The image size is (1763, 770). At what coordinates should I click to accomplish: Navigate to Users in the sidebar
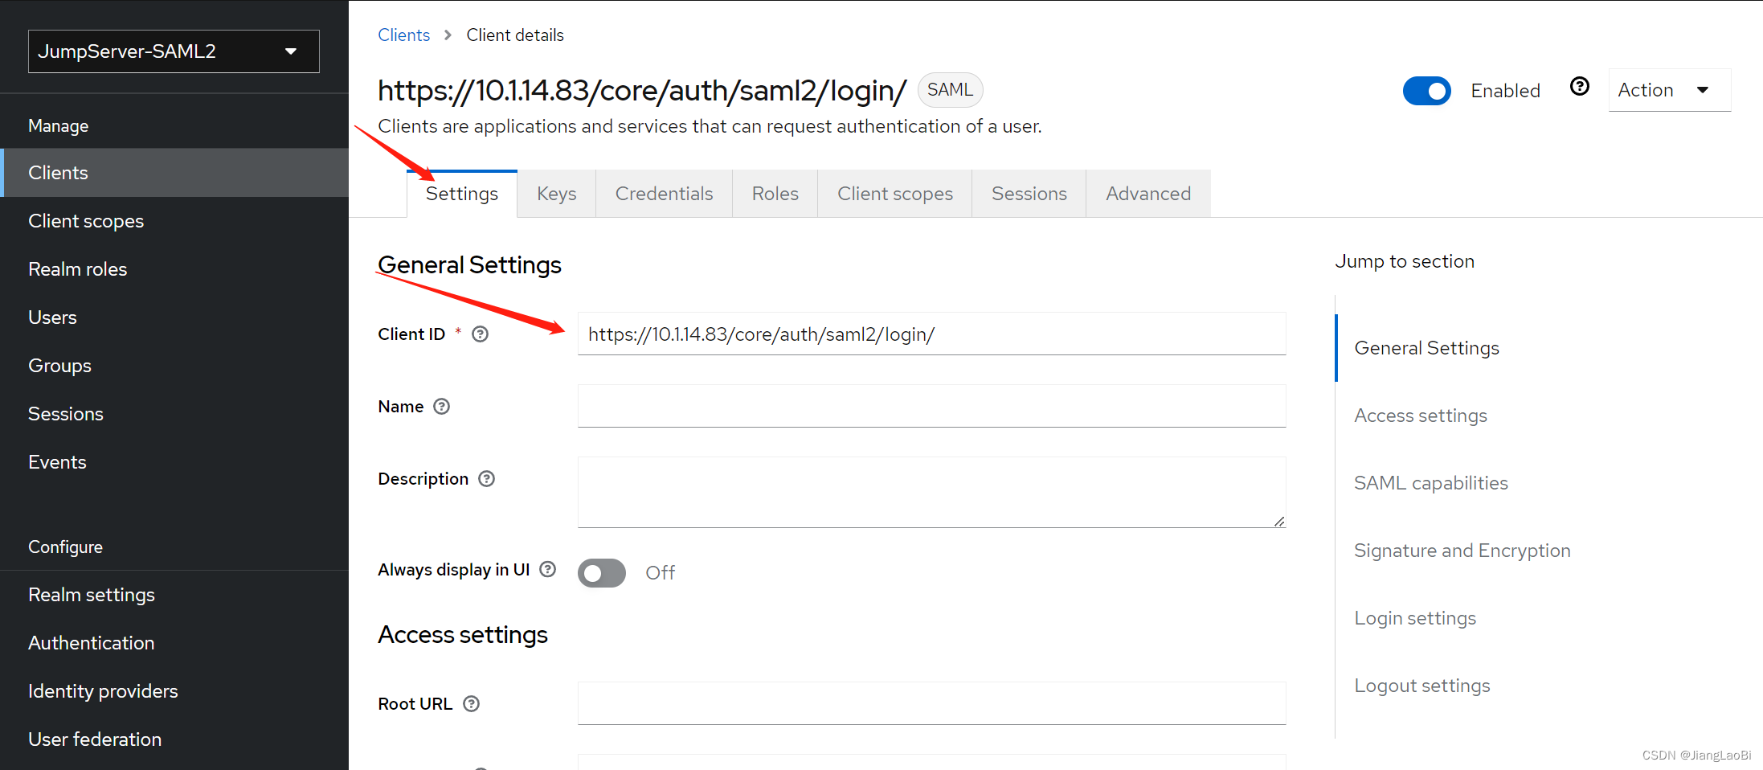coord(52,317)
